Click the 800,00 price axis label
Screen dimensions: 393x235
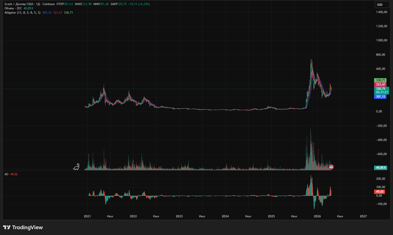point(381,55)
